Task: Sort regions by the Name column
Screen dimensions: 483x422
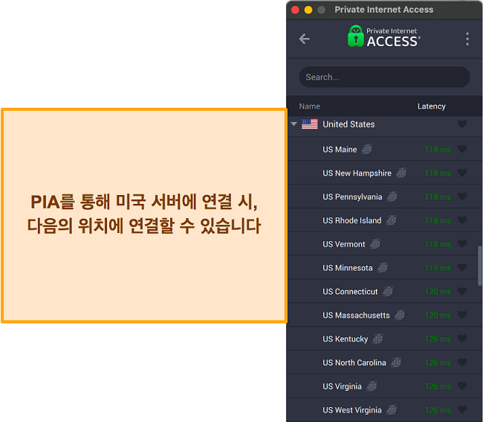Action: tap(309, 106)
